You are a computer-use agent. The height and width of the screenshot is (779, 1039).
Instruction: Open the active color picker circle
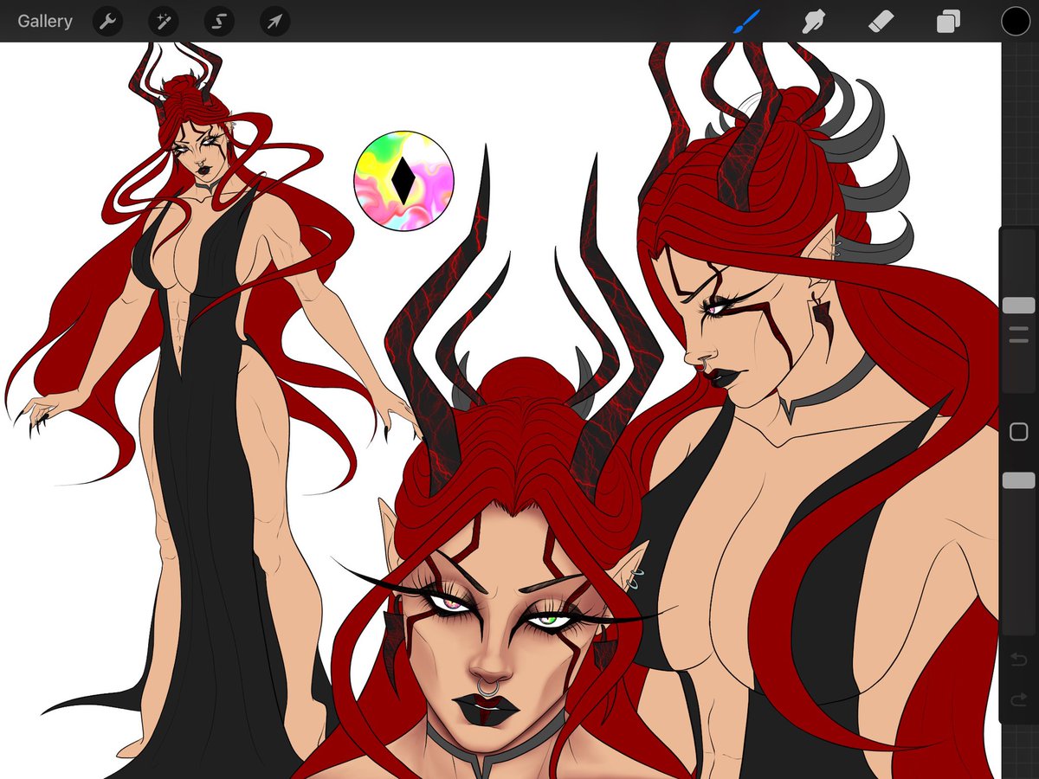coord(1016,21)
